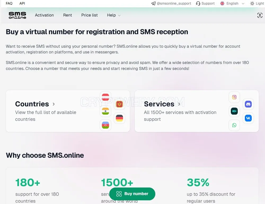
Task: Click the Azerbaijan flag icon
Action: 105,125
